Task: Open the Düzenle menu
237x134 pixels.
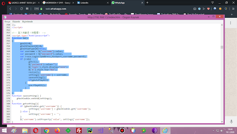Action: coord(16,22)
